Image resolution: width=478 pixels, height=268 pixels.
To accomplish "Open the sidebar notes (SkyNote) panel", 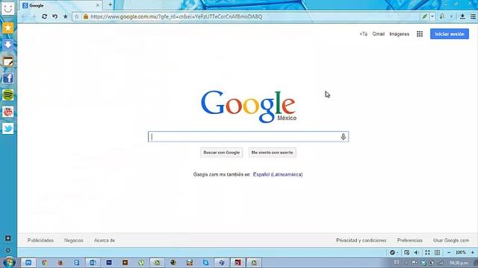I will point(8,62).
